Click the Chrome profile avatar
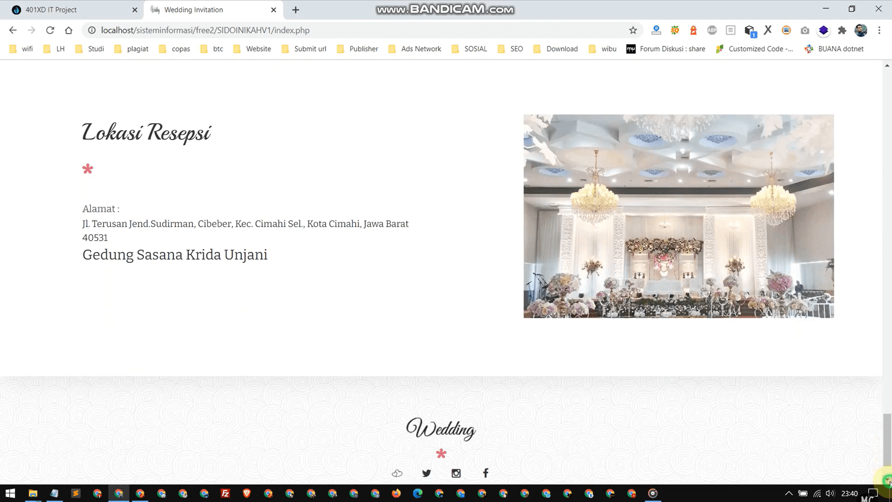 tap(861, 30)
